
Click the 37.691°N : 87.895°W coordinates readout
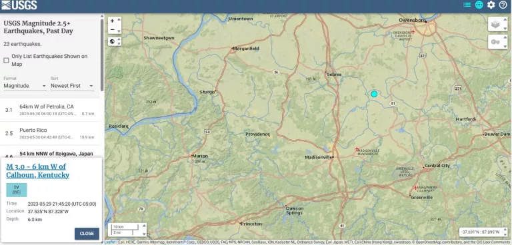[x=481, y=232]
